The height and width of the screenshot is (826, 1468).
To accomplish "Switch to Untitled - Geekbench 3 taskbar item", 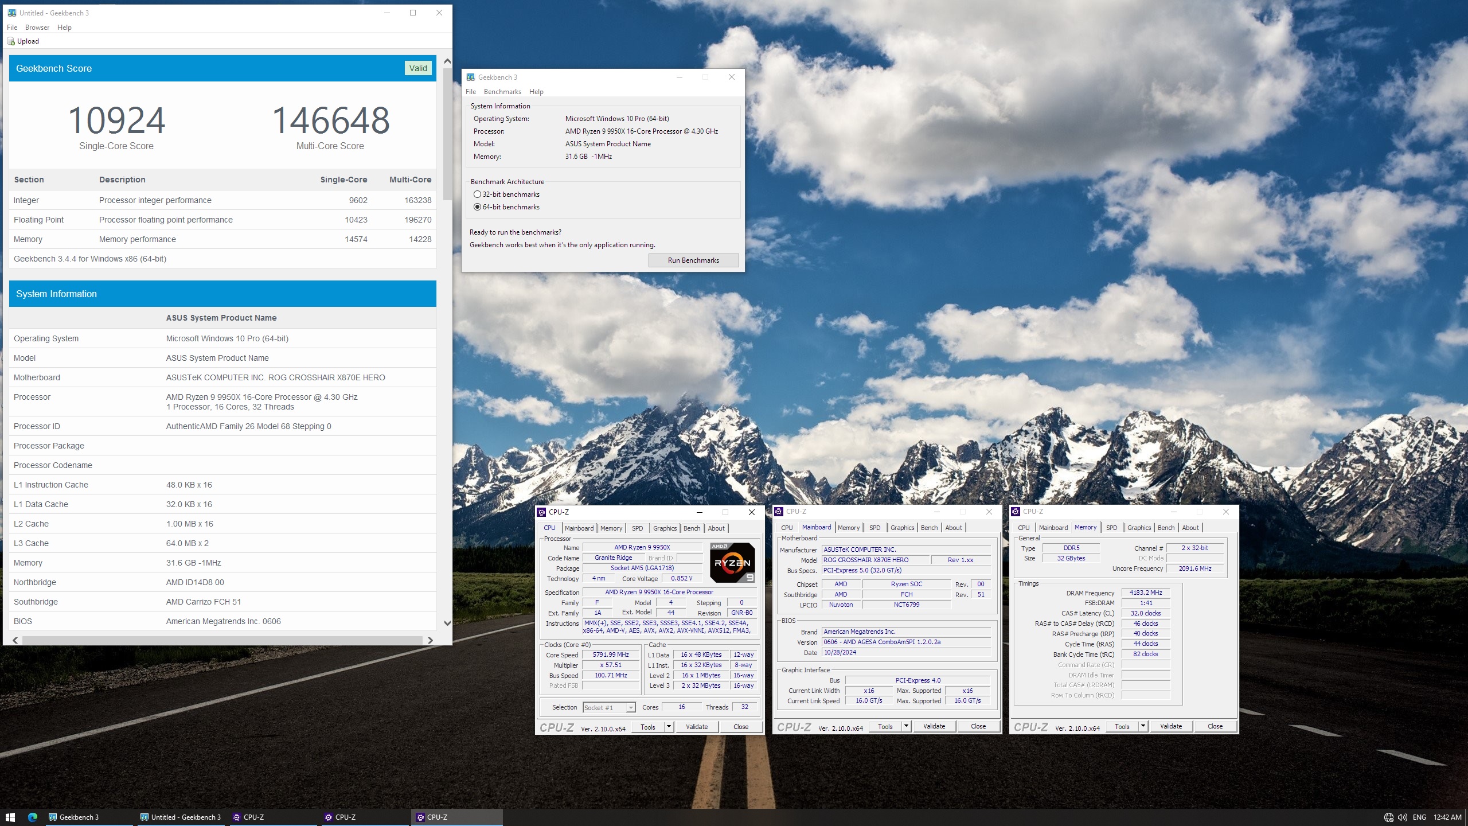I will (x=181, y=817).
